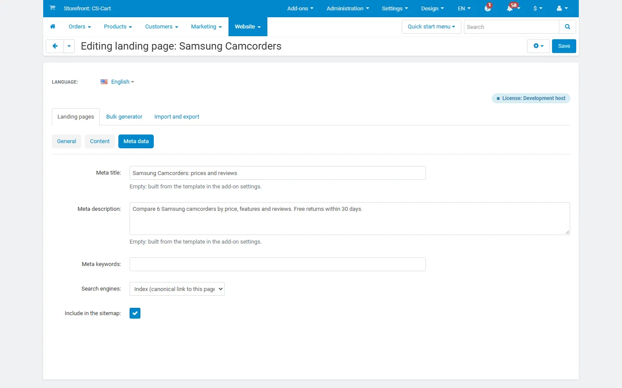Open the Website menu
Image resolution: width=622 pixels, height=388 pixels.
point(248,27)
